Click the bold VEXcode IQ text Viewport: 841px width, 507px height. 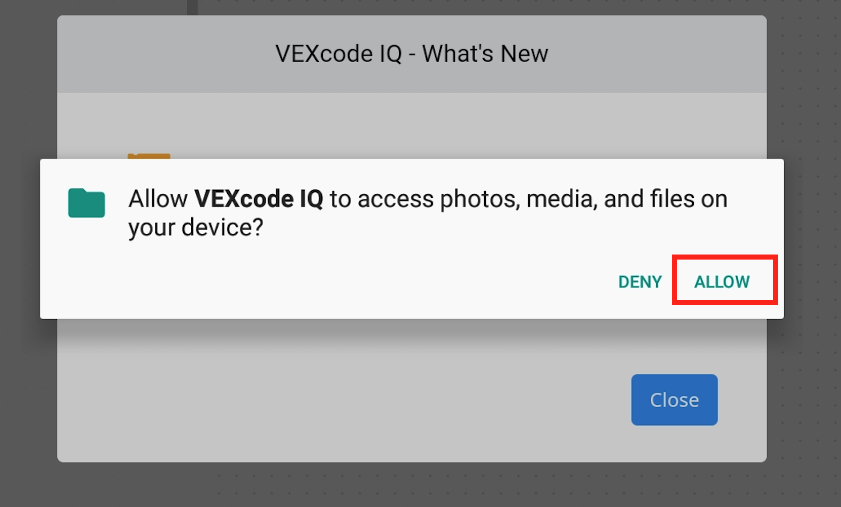tap(261, 198)
